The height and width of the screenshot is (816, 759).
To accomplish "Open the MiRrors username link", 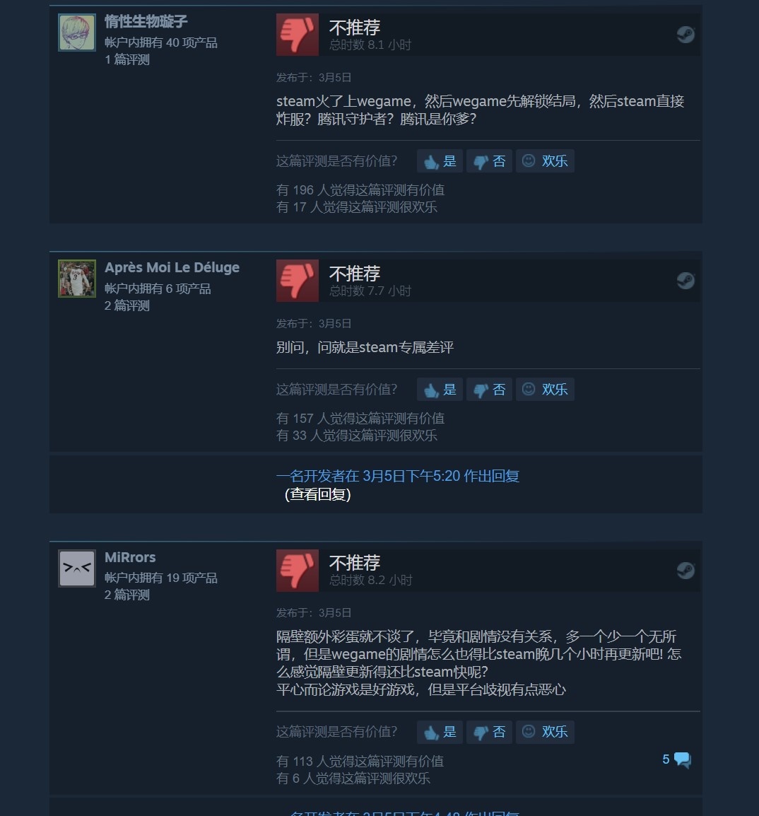I will click(130, 557).
